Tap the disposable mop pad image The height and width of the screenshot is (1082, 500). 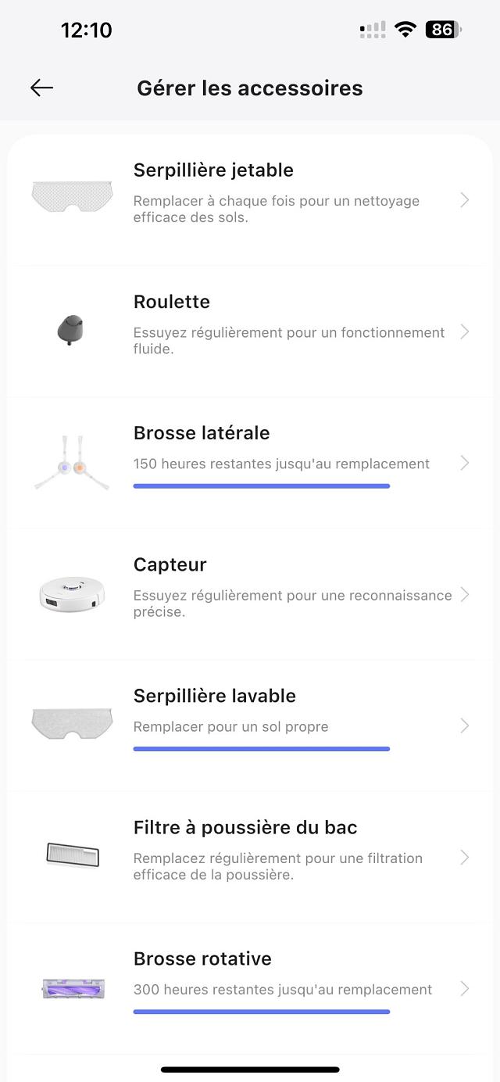pyautogui.click(x=72, y=195)
